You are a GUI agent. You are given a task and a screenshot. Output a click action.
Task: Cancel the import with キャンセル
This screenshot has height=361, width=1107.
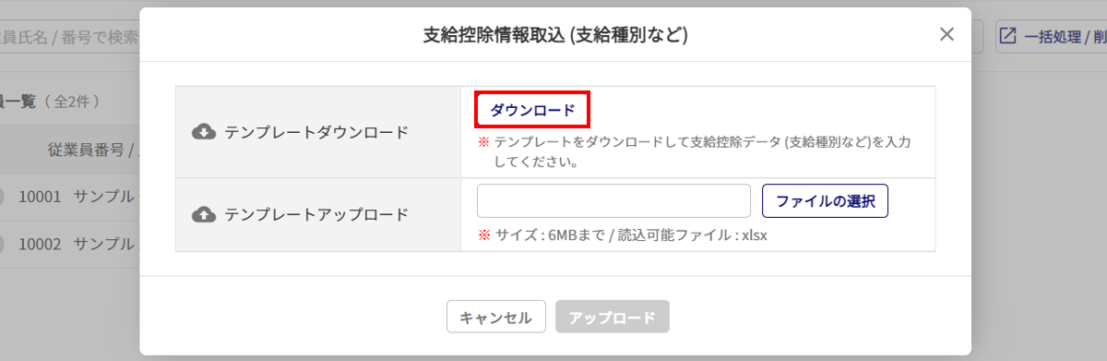[x=496, y=317]
